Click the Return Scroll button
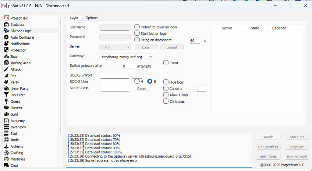Image resolution: width=312 pixels, height=171 pixels. (297, 157)
